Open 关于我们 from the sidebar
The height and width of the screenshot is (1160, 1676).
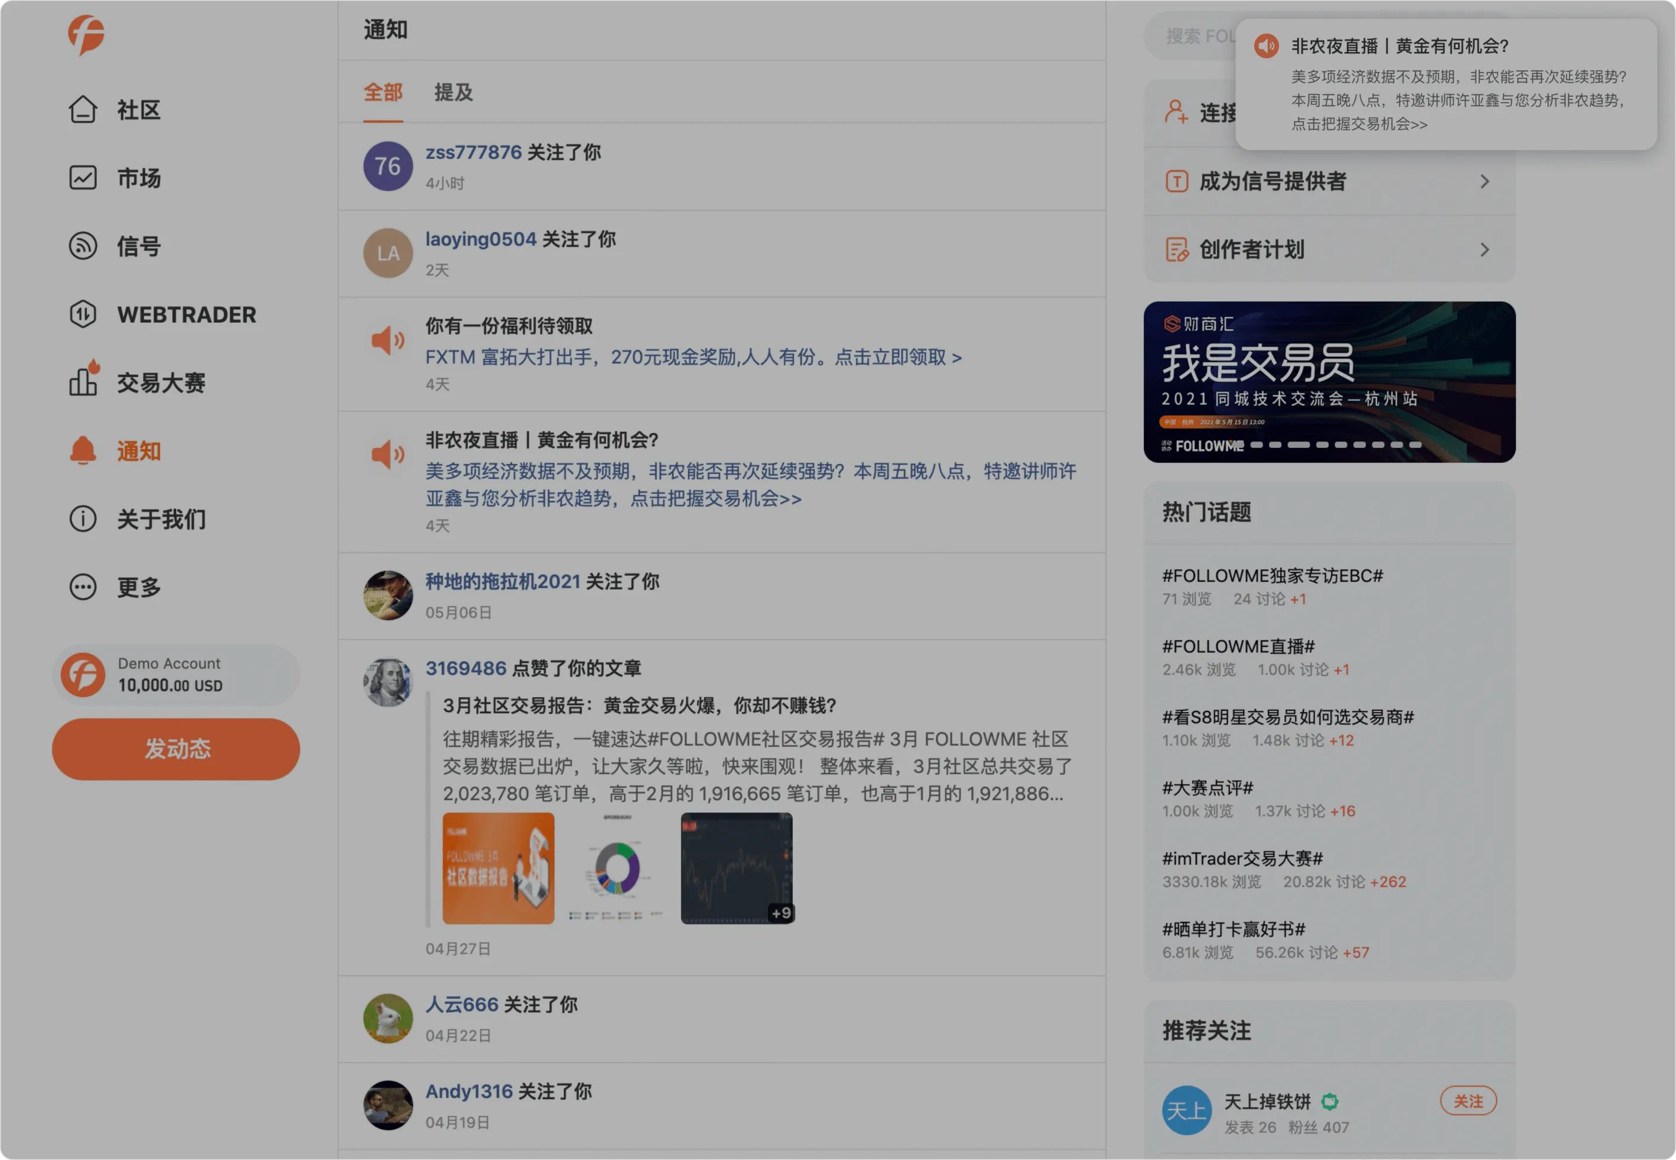point(161,519)
